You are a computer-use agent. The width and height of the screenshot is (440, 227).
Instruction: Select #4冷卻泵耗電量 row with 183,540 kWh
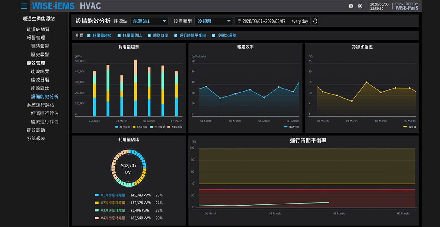pyautogui.click(x=128, y=218)
